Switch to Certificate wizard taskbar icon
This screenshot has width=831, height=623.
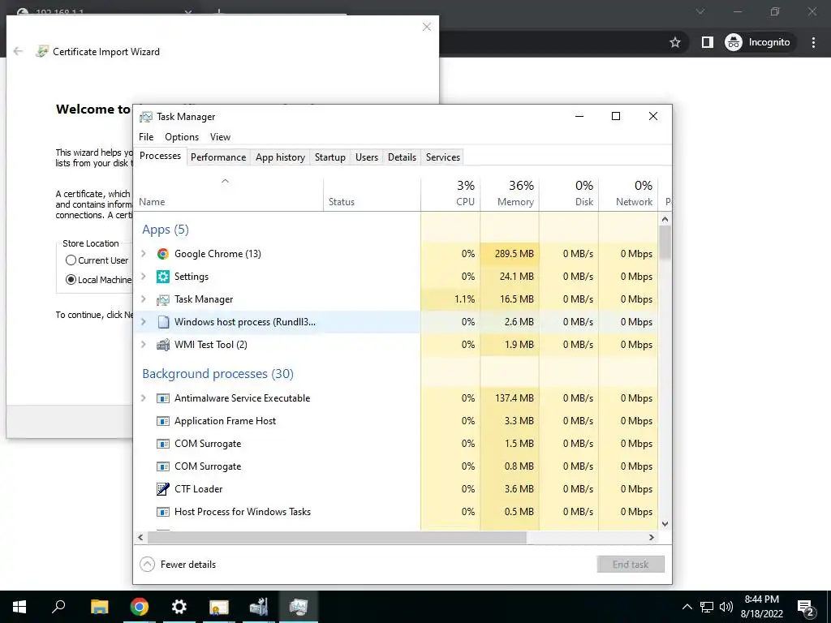coord(219,607)
